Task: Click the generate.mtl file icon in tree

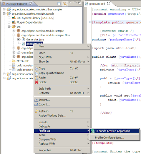Action: pyautogui.click(x=23, y=44)
